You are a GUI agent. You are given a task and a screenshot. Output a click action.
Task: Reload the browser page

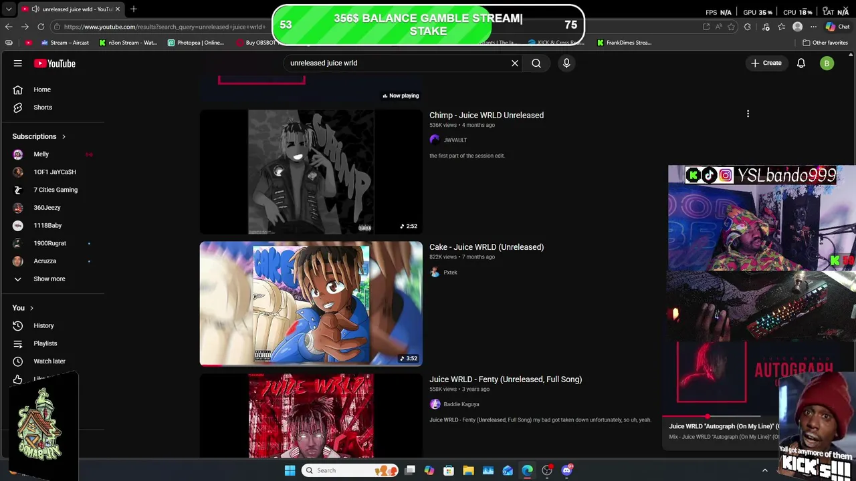pyautogui.click(x=41, y=27)
